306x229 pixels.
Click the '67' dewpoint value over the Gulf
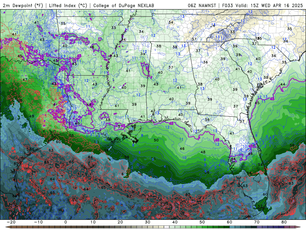tap(129, 196)
